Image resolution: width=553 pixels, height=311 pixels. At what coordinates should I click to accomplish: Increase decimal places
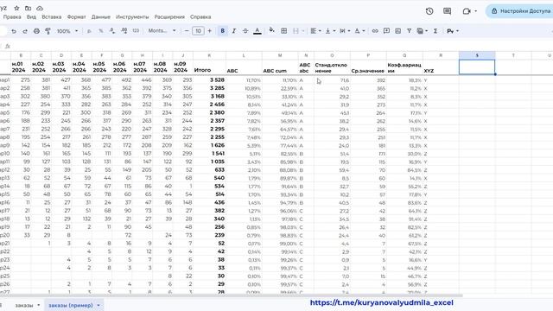tap(124, 31)
